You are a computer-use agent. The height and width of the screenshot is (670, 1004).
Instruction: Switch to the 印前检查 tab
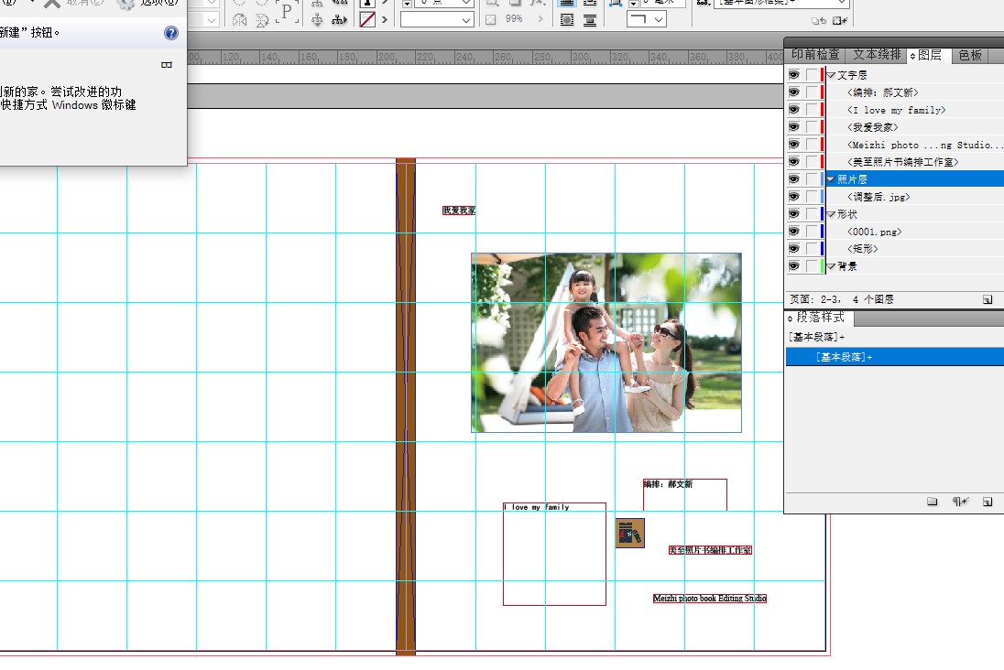[815, 55]
